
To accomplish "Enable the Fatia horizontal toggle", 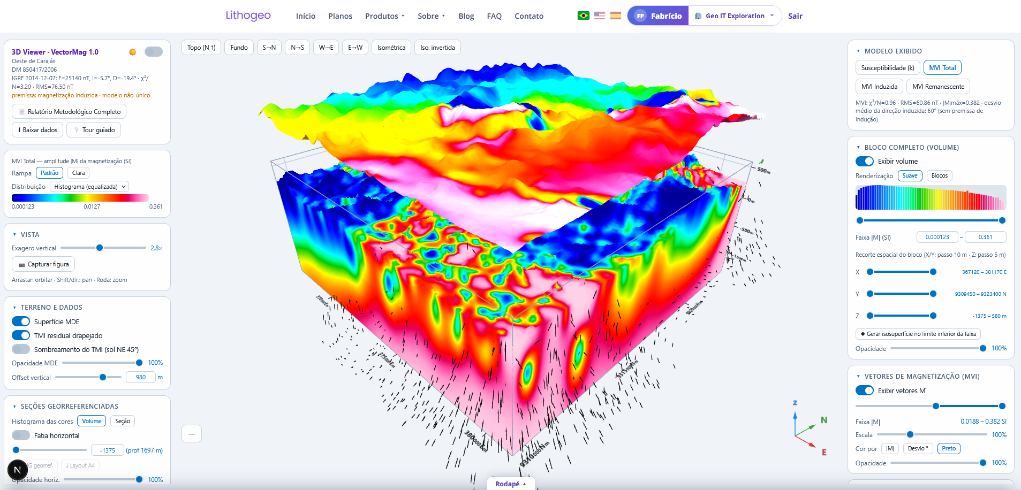I will [21, 435].
